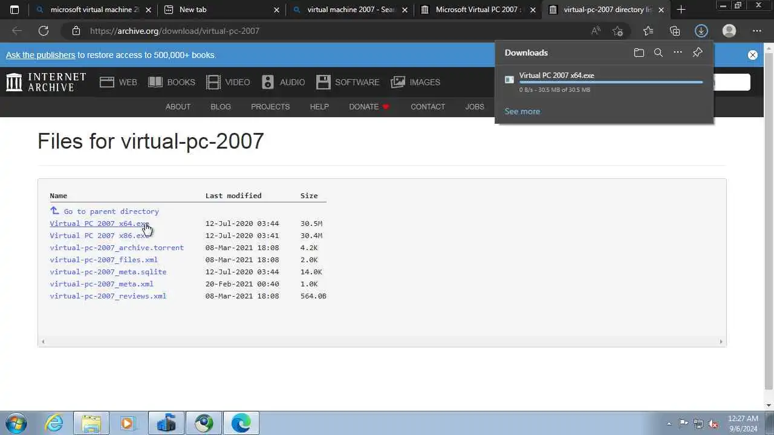Click the download progress bar for x64.exe
Image resolution: width=774 pixels, height=435 pixels.
click(x=611, y=82)
